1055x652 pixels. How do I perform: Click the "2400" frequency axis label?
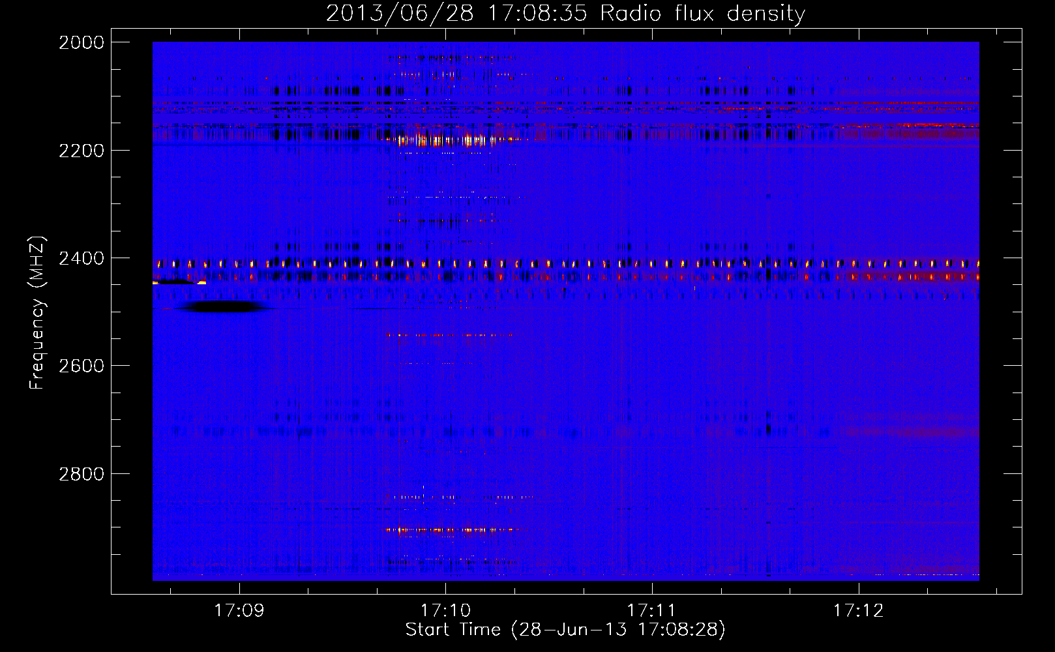tap(82, 258)
